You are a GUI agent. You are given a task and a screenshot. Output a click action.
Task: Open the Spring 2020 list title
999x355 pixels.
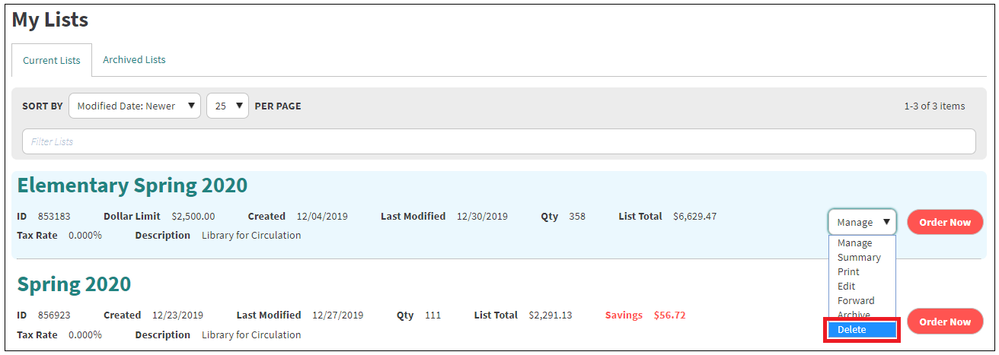[74, 284]
